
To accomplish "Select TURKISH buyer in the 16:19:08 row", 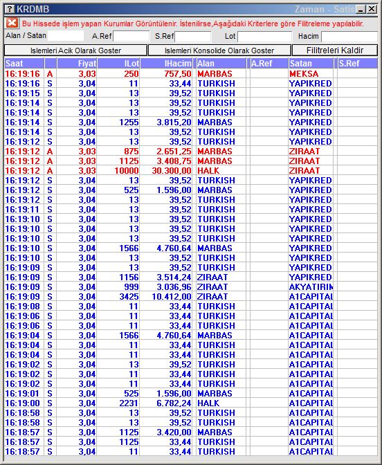I will pyautogui.click(x=221, y=307).
